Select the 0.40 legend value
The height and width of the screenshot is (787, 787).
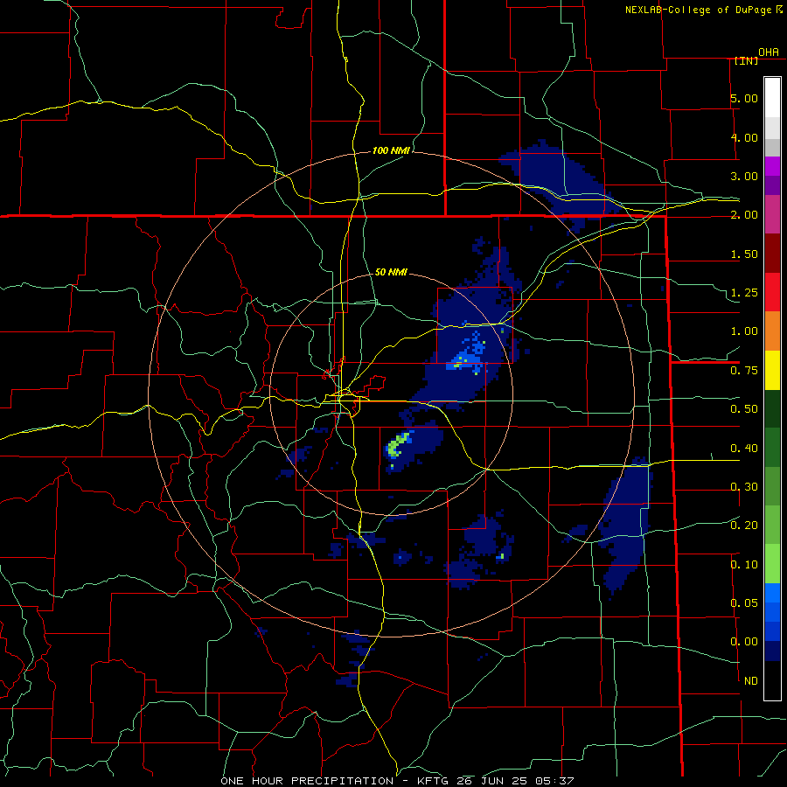[x=744, y=449]
